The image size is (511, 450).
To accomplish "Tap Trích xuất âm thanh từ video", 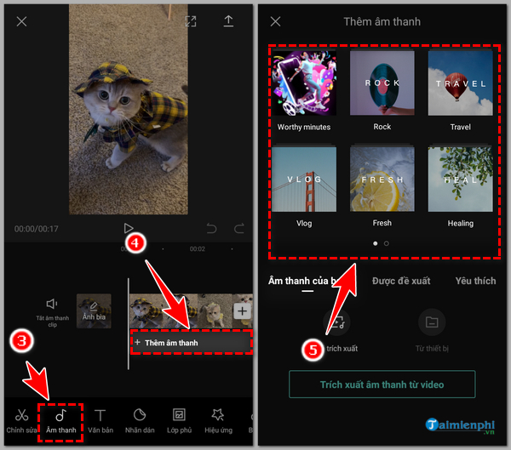I will 382,384.
